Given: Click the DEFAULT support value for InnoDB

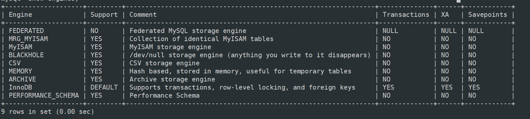Looking at the screenshot, I should (104, 87).
